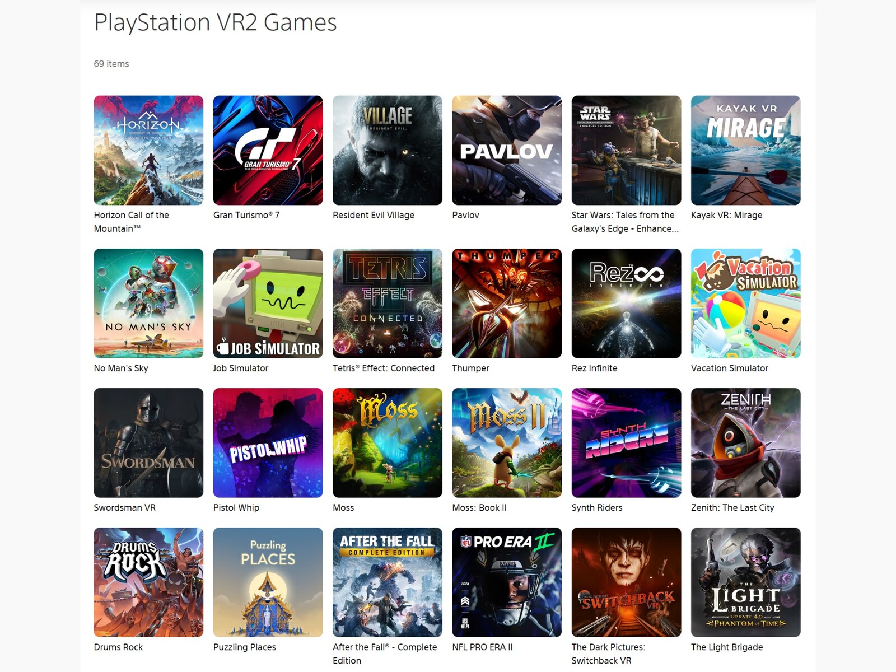Open The Light Brigade title link

(x=727, y=647)
